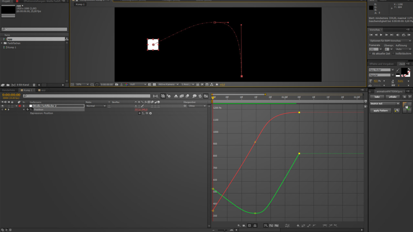Click the apply Pattern button
The height and width of the screenshot is (232, 413).
point(380,111)
